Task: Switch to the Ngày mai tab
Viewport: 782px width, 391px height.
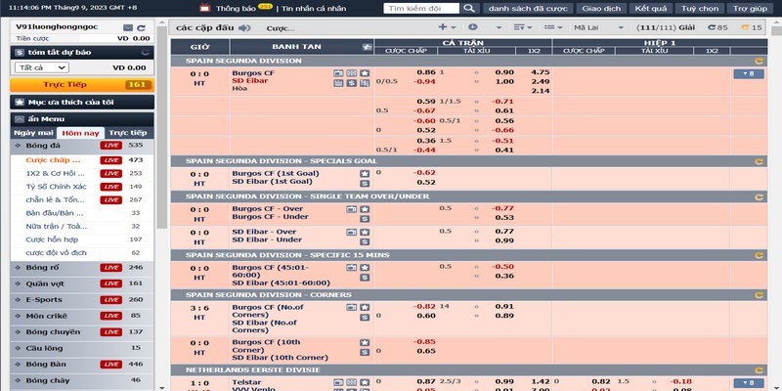Action: click(x=33, y=133)
